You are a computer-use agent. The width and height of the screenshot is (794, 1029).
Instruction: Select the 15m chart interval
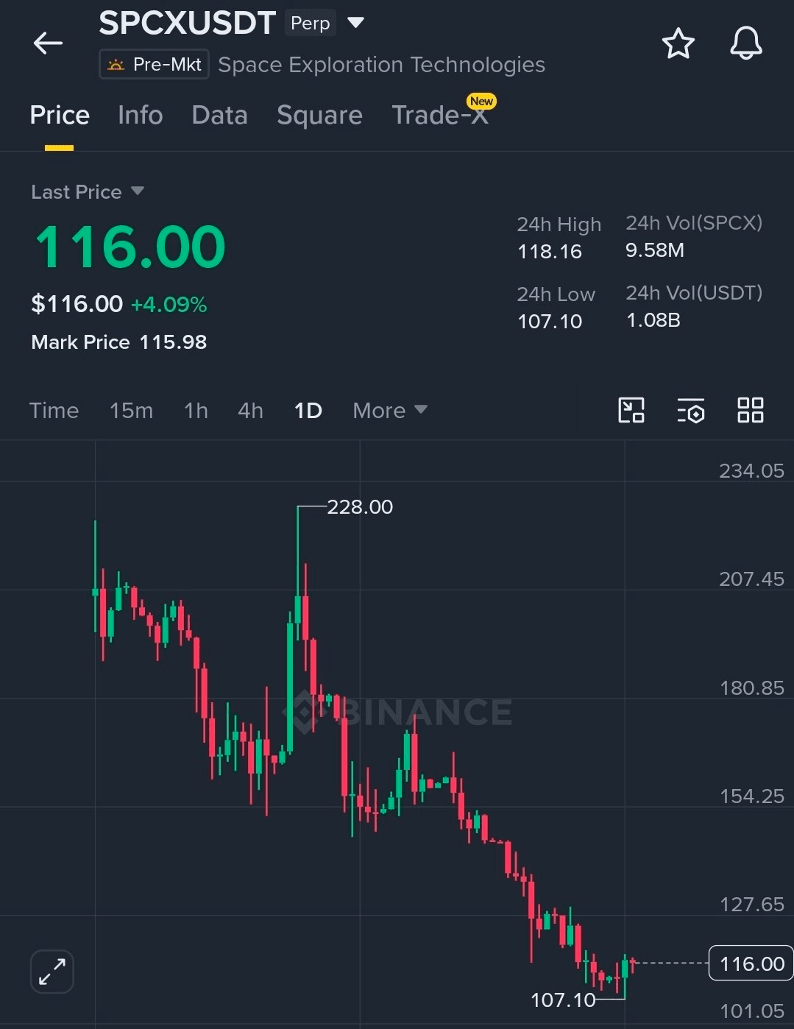click(131, 410)
